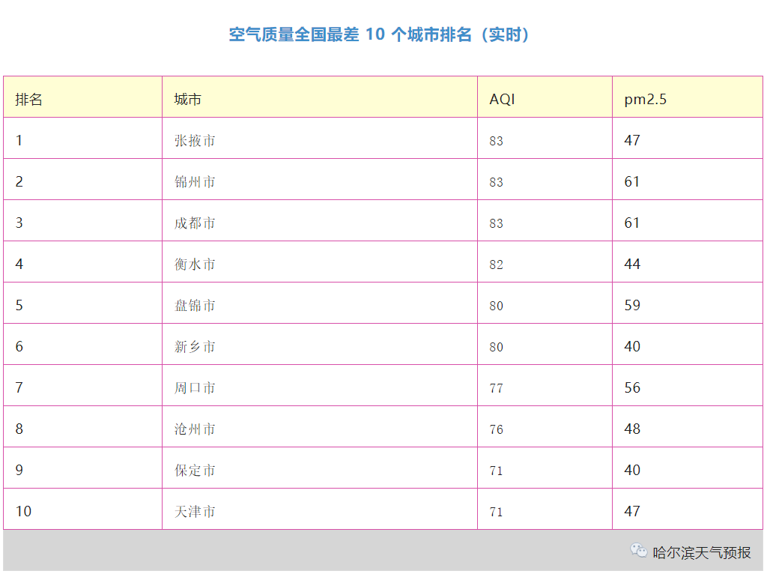Click rank number 2 in 锦州市 row
Viewport: 764px width, 574px height.
click(x=19, y=182)
